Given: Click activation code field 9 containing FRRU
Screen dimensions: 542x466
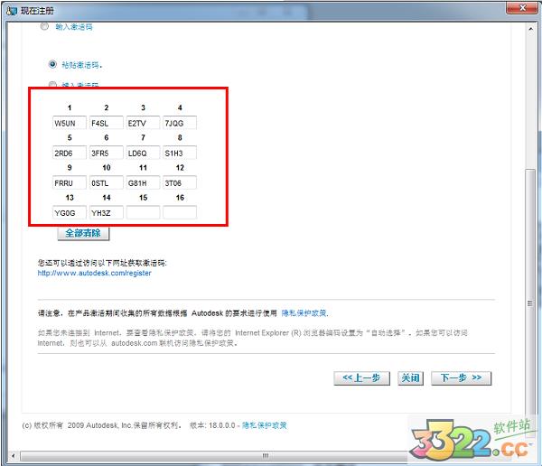Looking at the screenshot, I should pos(70,182).
